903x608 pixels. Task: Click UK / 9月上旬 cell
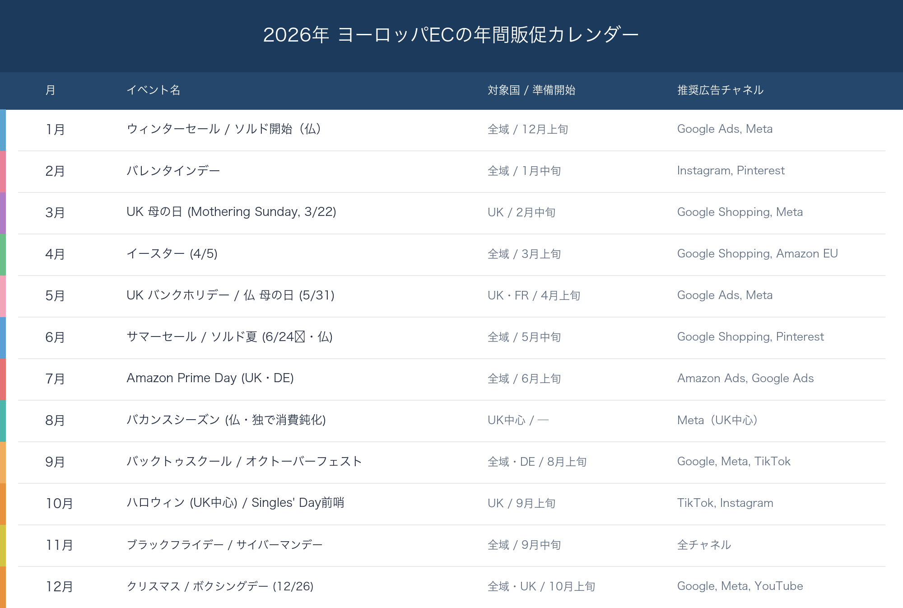pyautogui.click(x=521, y=504)
